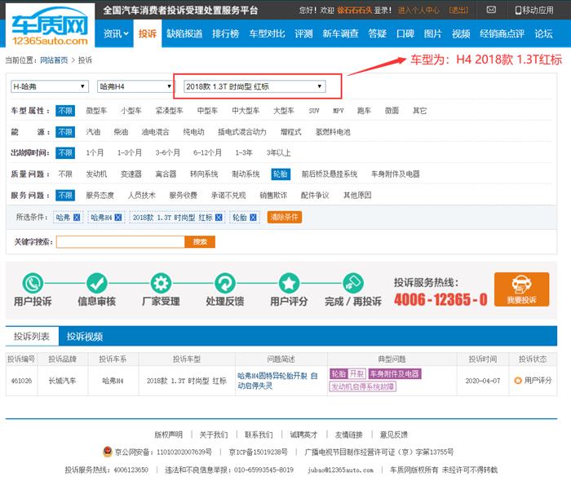Select 不限 for 出故障时间
571x481 pixels.
(x=65, y=152)
